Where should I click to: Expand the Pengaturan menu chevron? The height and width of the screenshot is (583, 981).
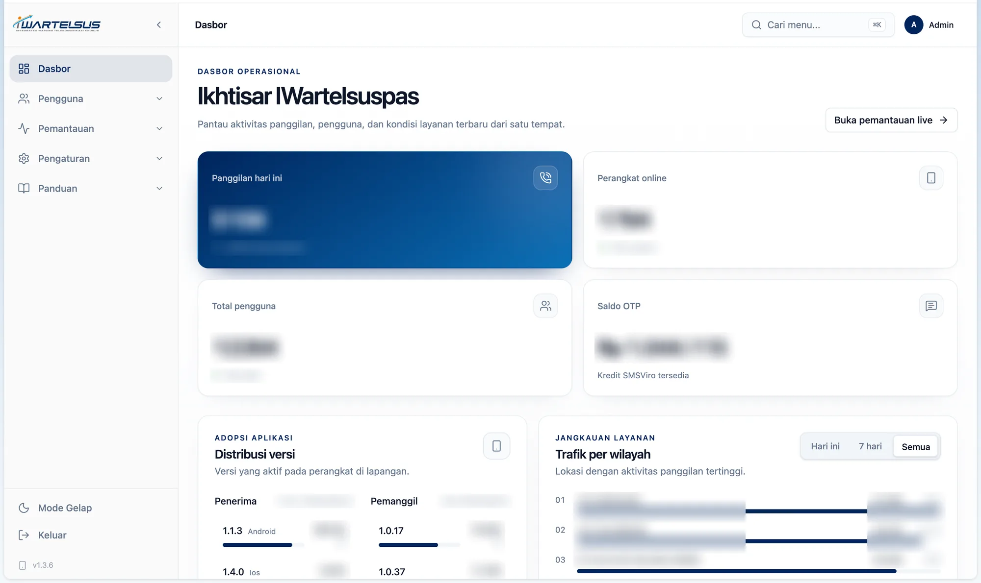(x=159, y=158)
